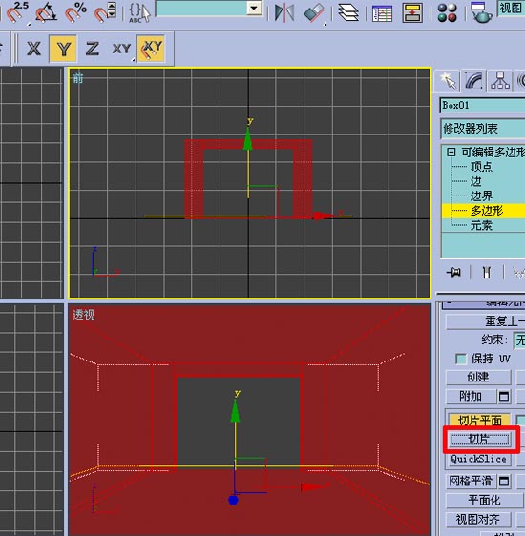
Task: Click the 切片 button
Action: pyautogui.click(x=479, y=440)
